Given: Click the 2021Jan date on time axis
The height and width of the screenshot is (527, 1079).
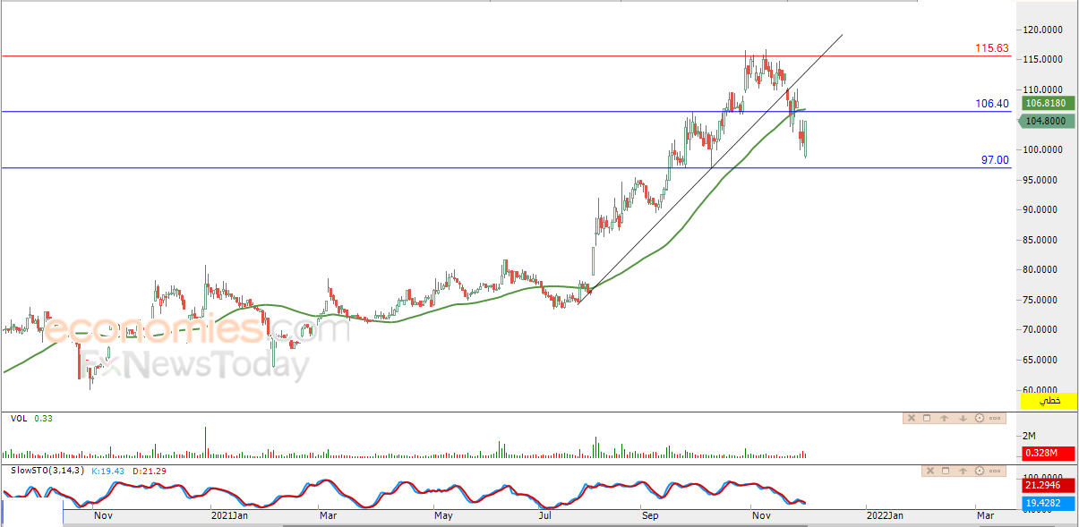Looking at the screenshot, I should coord(228,515).
